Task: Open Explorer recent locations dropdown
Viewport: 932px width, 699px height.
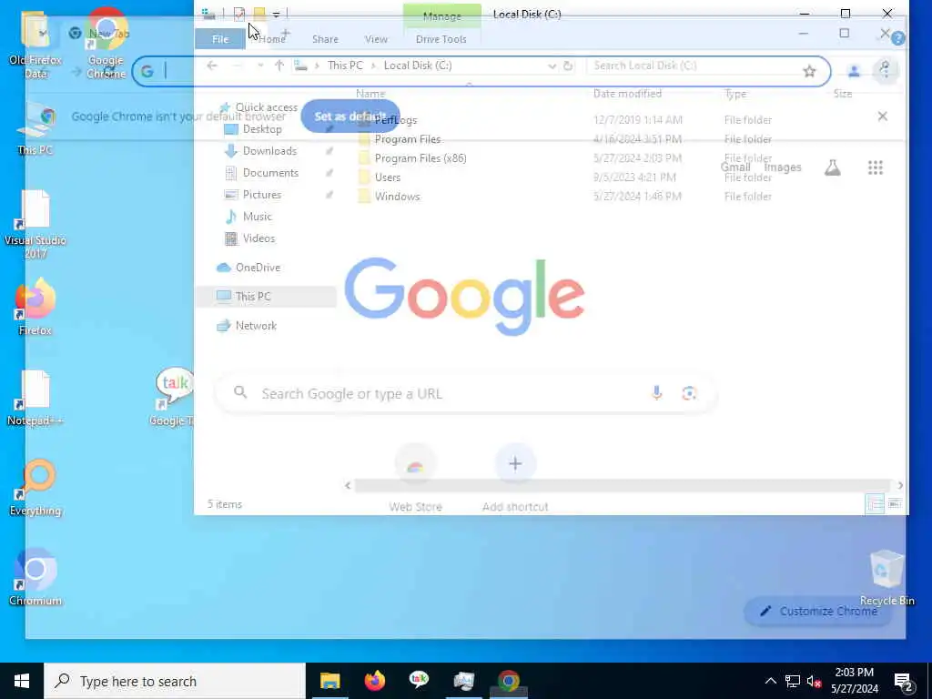Action: click(260, 66)
